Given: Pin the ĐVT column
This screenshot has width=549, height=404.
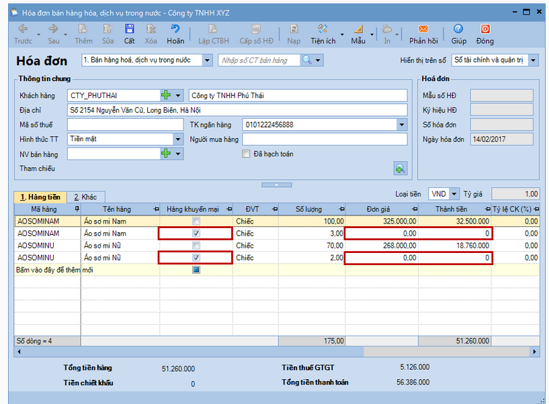Looking at the screenshot, I should [275, 209].
